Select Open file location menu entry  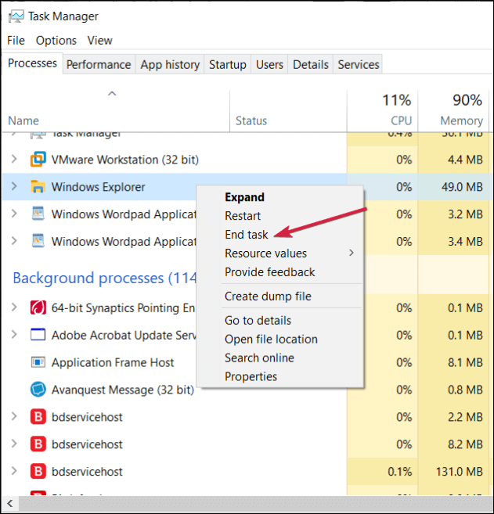point(271,339)
